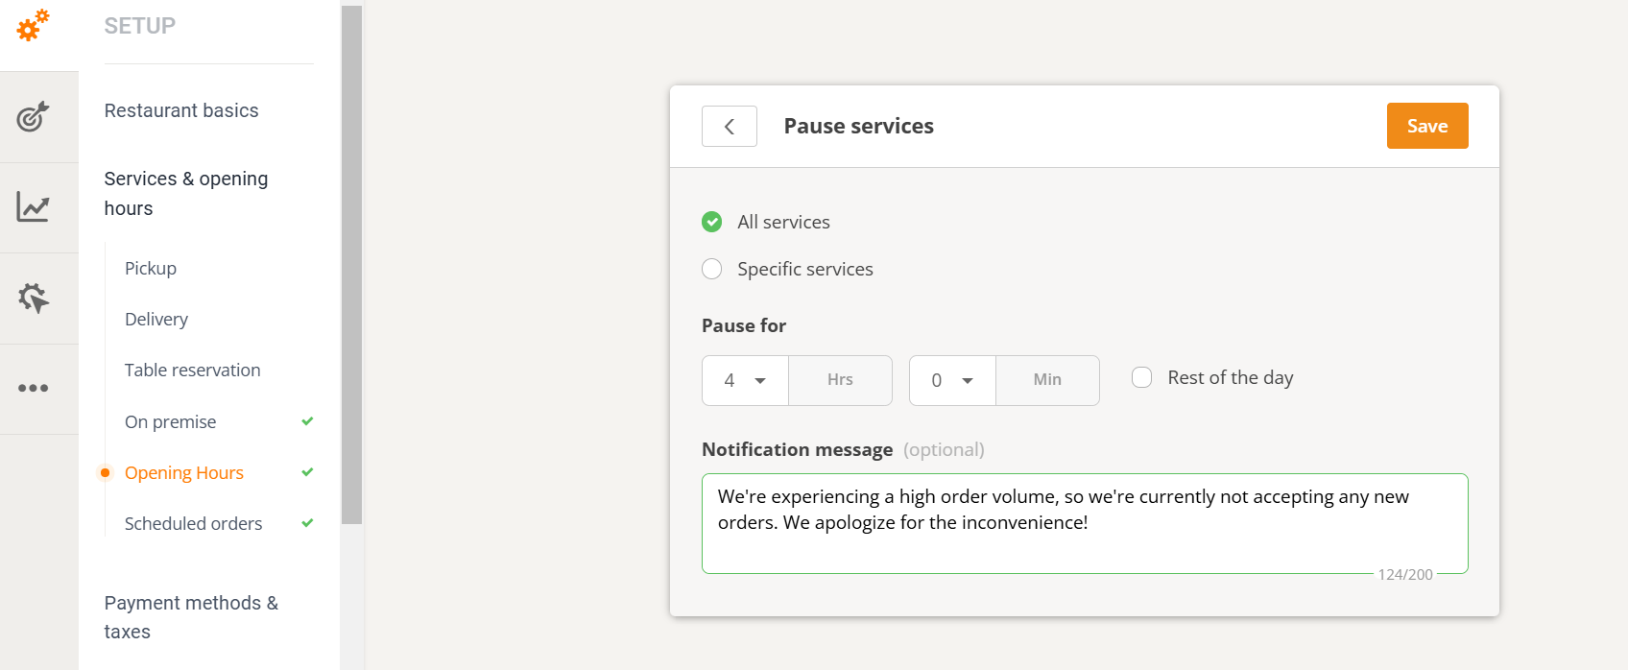Screen dimensions: 1628x670
Task: Click the gear with cursor icon
Action: [34, 298]
